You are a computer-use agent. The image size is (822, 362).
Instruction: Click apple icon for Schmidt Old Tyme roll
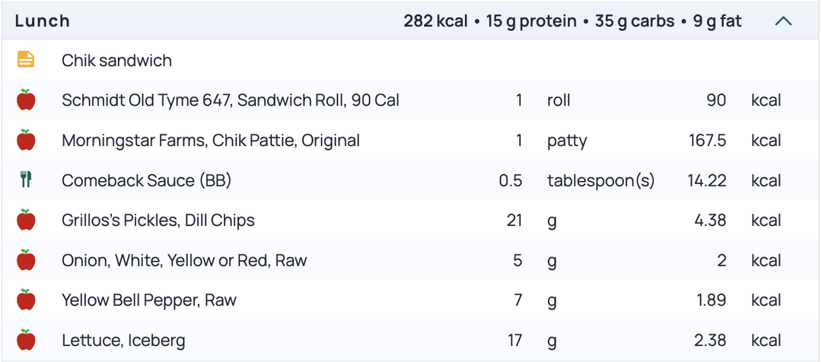26,100
